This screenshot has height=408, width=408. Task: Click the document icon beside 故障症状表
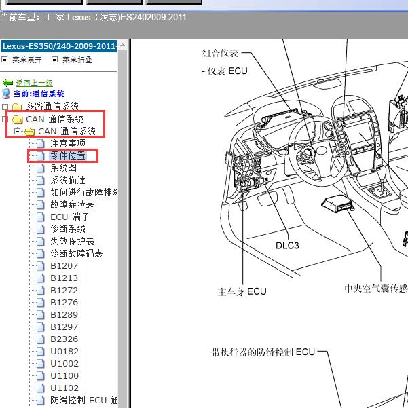click(x=40, y=204)
